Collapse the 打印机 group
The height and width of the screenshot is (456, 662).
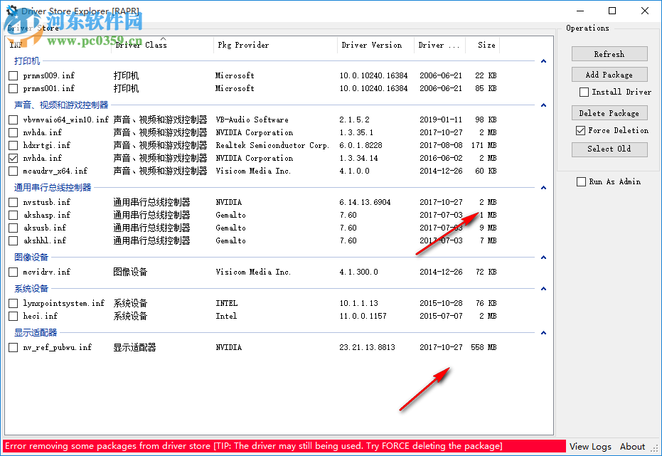pos(543,61)
